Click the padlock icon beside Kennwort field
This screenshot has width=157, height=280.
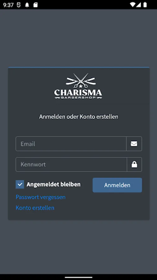point(134,165)
